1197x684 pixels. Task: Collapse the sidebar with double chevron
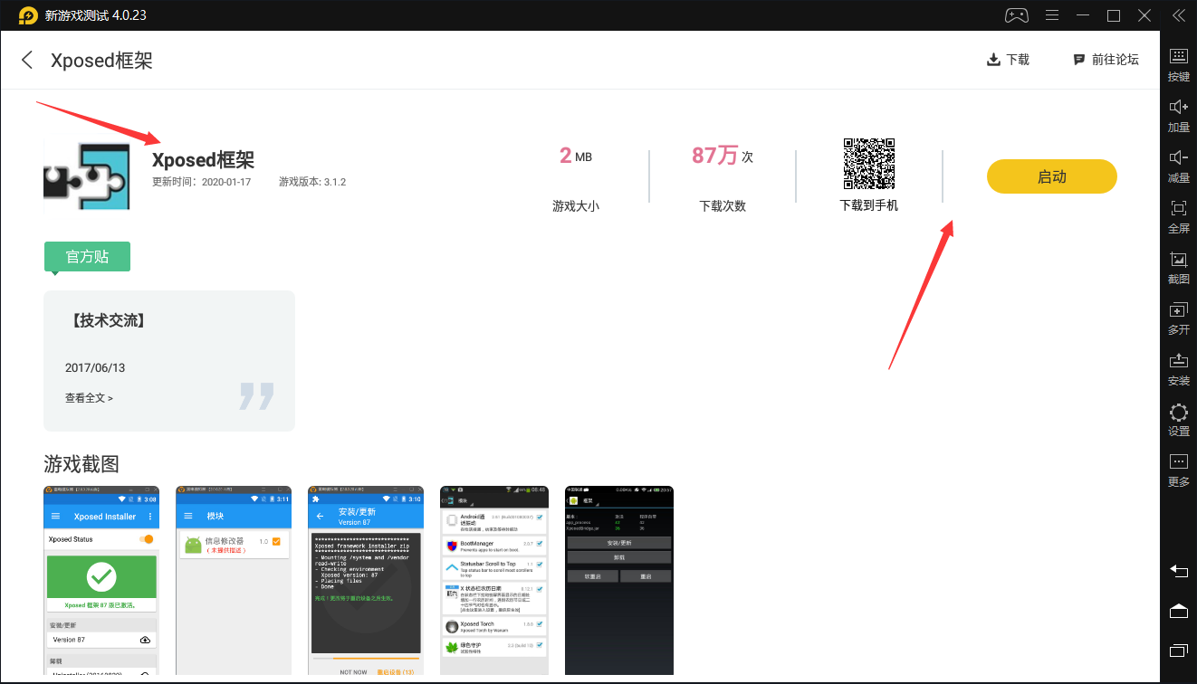point(1178,15)
